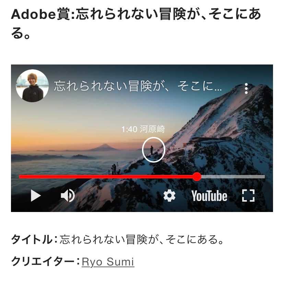Play the embedded YouTube video
284x283 pixels.
pos(36,196)
